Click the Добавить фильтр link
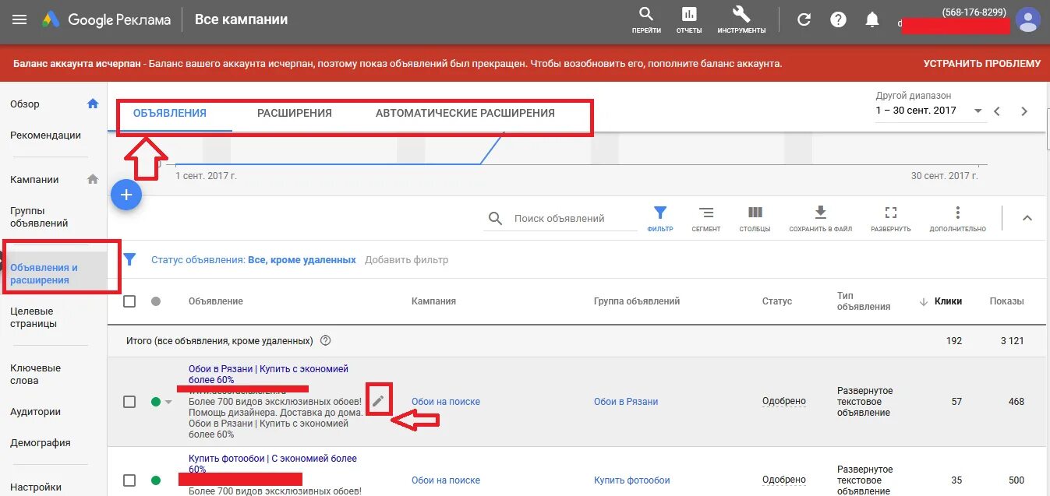1050x496 pixels. (406, 260)
